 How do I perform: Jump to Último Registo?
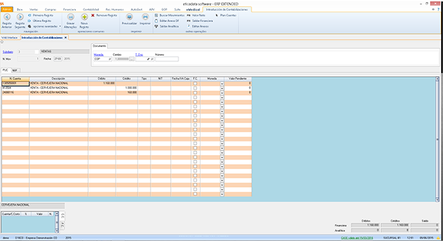[40, 21]
